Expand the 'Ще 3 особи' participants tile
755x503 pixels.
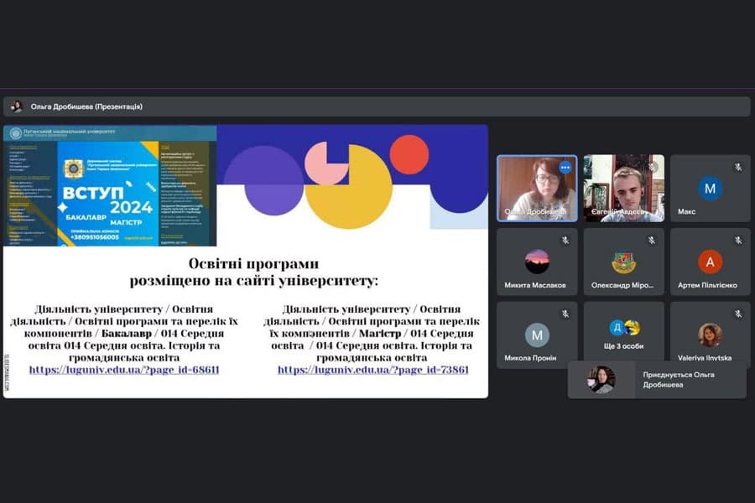623,334
